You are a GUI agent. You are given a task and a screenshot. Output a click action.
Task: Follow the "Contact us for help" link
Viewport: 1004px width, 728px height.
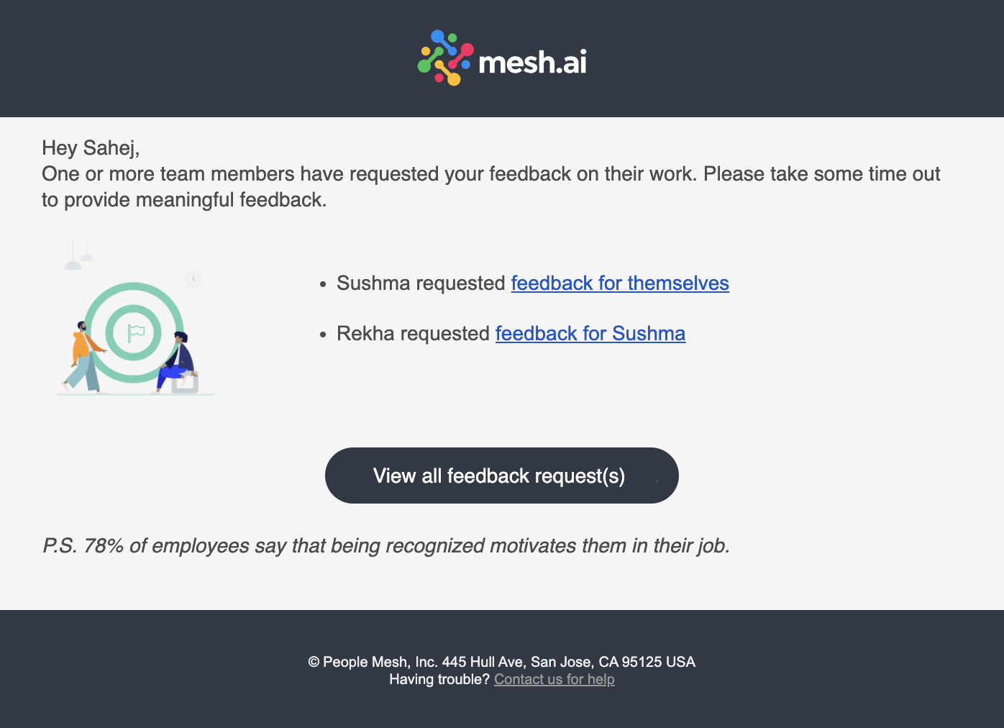click(x=554, y=680)
